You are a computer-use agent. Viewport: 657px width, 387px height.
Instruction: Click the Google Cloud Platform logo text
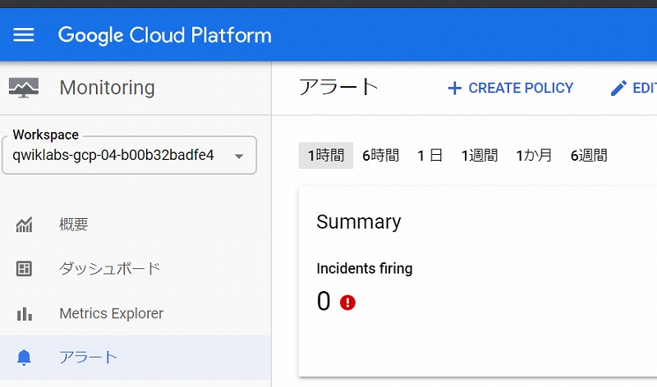(165, 35)
